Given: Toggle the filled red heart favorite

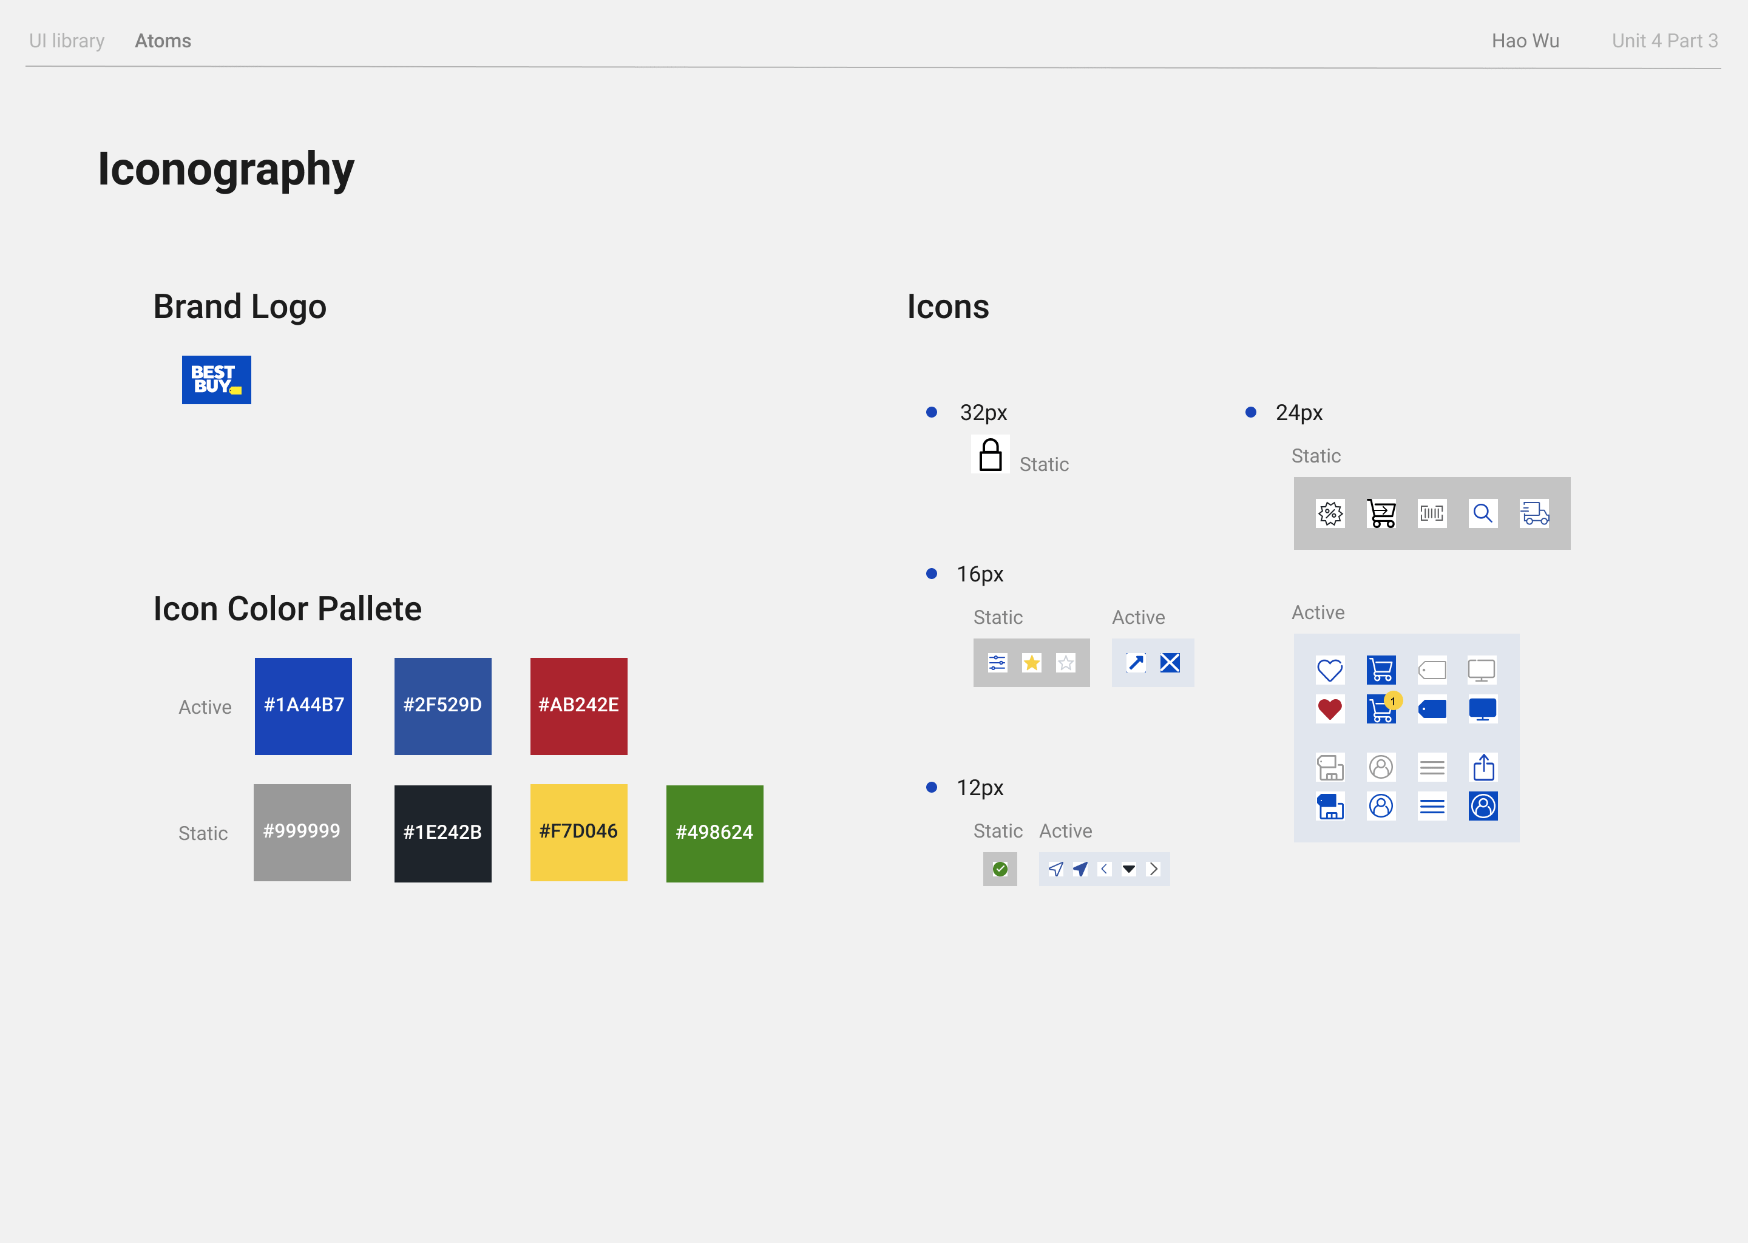Looking at the screenshot, I should click(1330, 709).
